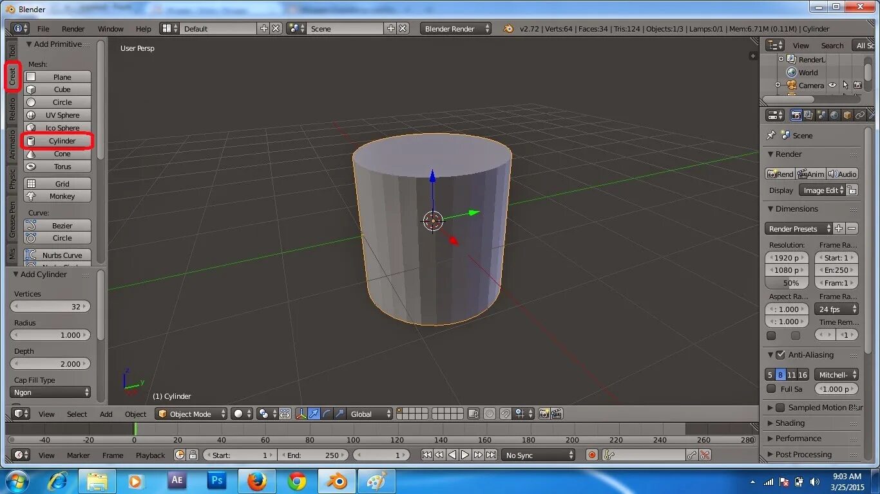
Task: Click the Audio mixdown button
Action: (843, 174)
